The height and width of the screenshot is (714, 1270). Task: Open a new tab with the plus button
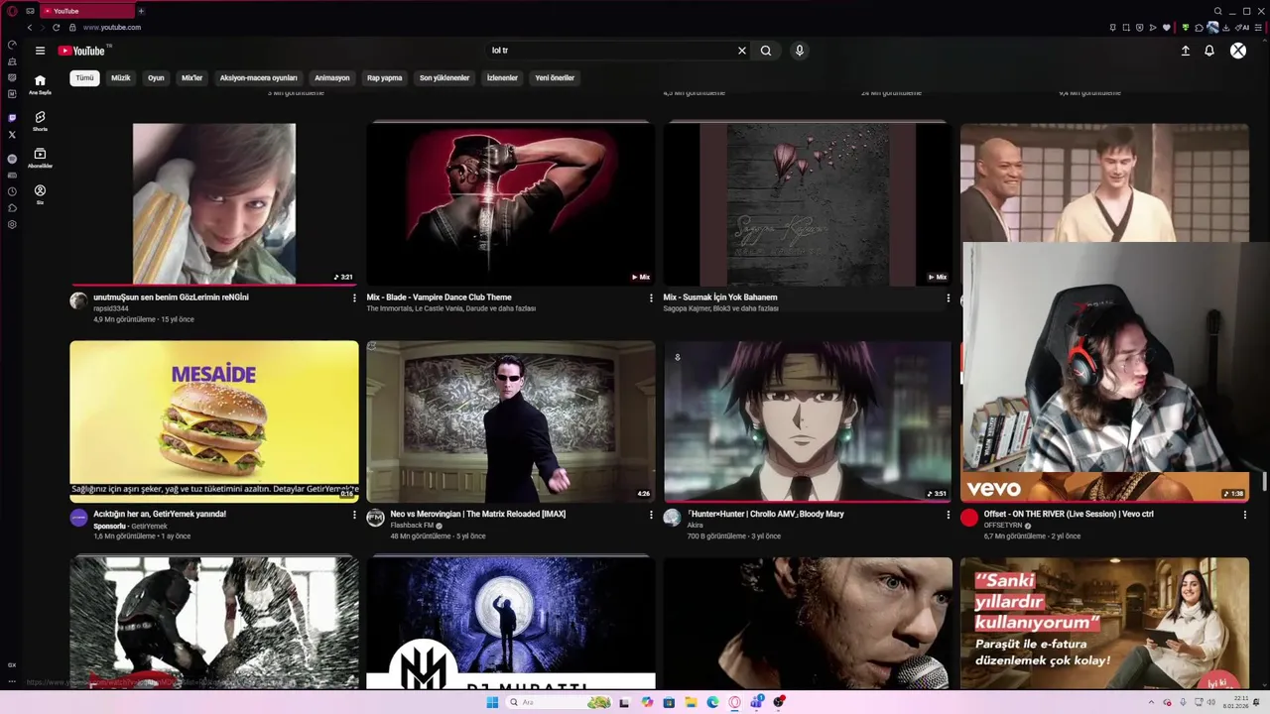click(141, 11)
